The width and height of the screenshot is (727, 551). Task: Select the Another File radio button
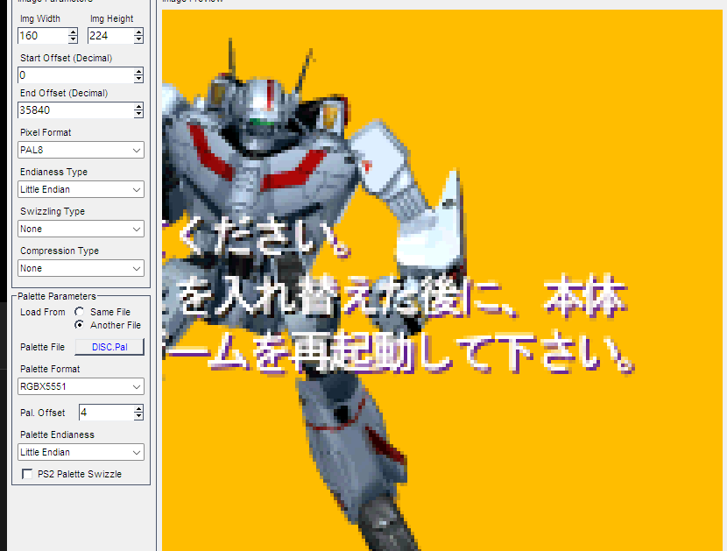point(80,325)
